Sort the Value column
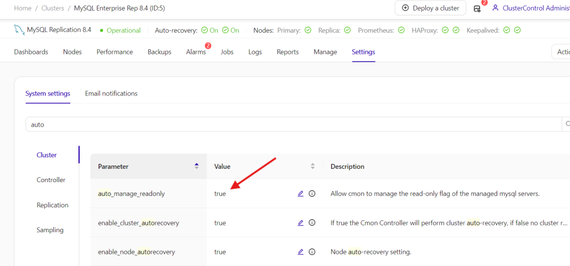The width and height of the screenshot is (570, 266). [x=312, y=166]
